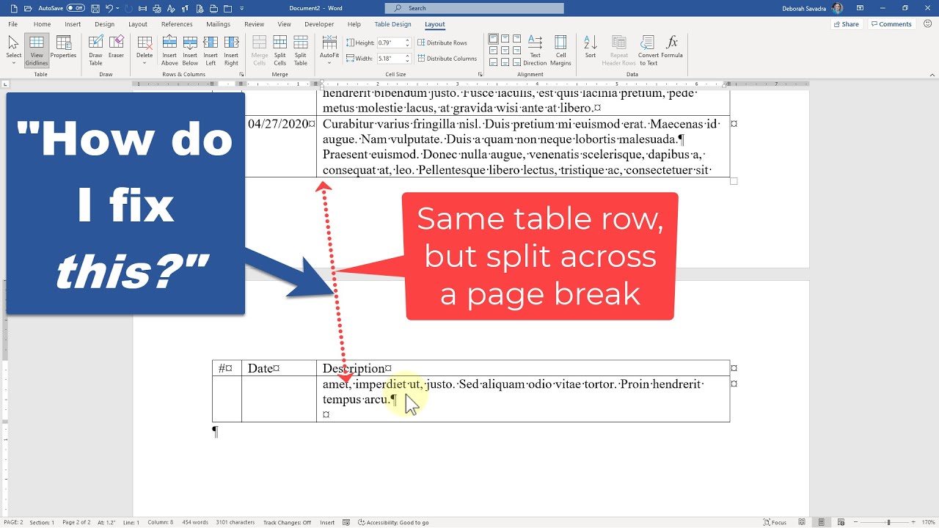Switch to the Developer tab

coord(319,24)
